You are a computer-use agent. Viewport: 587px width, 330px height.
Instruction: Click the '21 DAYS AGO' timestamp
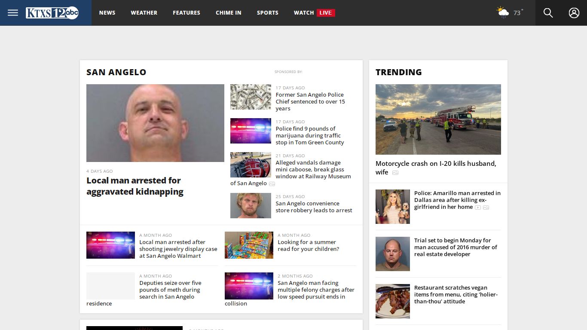pyautogui.click(x=290, y=156)
